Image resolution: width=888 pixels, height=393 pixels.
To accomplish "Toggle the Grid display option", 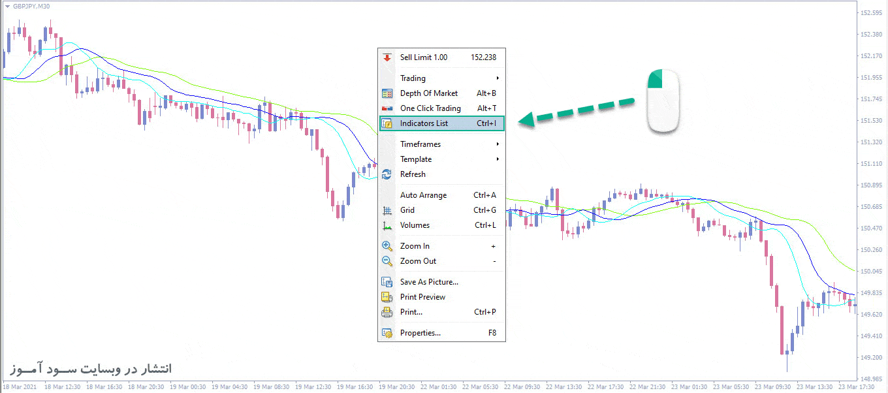I will tap(408, 210).
